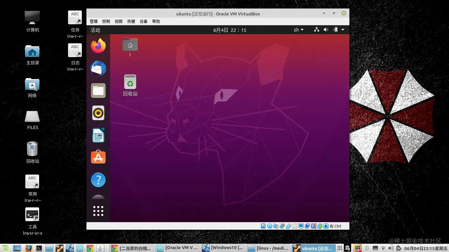449x252 pixels.
Task: Click the display indicator in VirtualBox status bar
Action: point(301,226)
